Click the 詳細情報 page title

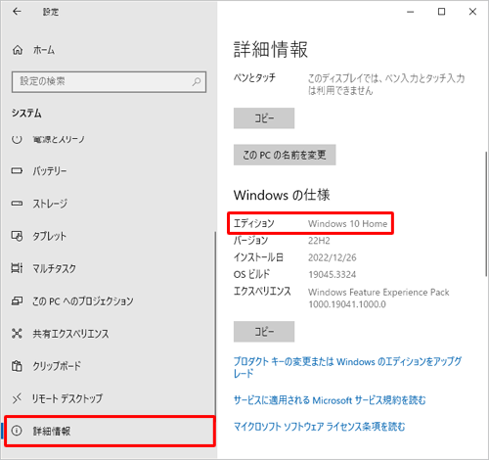click(x=271, y=49)
